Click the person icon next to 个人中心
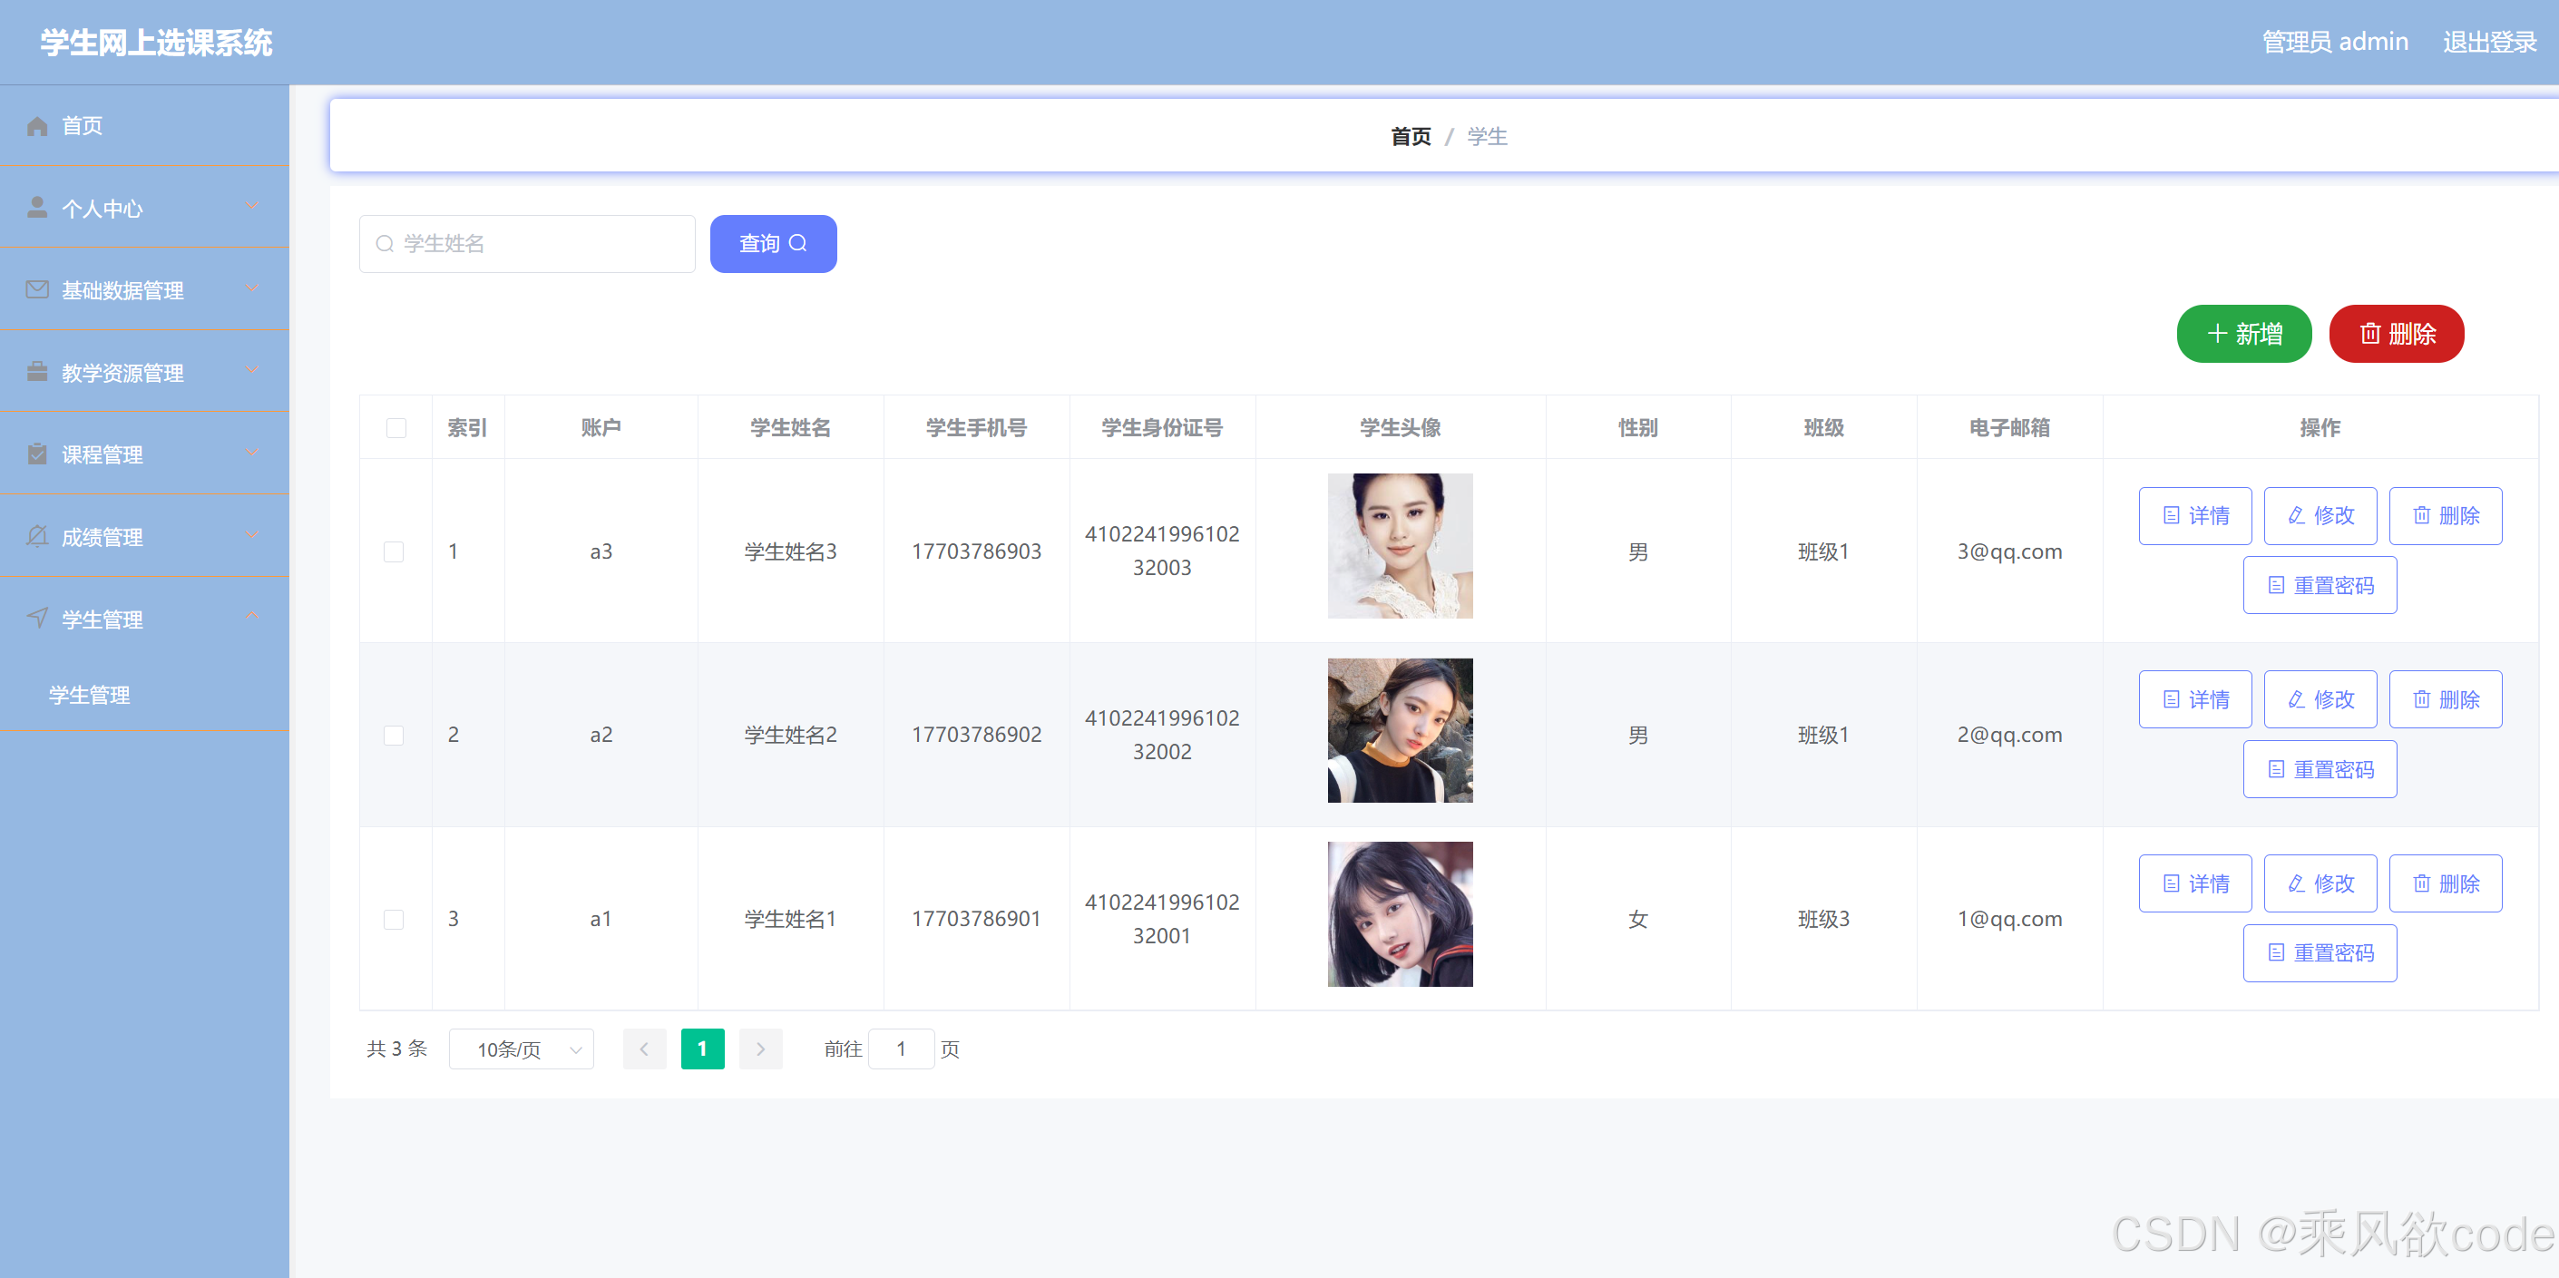2559x1278 pixels. pyautogui.click(x=38, y=208)
